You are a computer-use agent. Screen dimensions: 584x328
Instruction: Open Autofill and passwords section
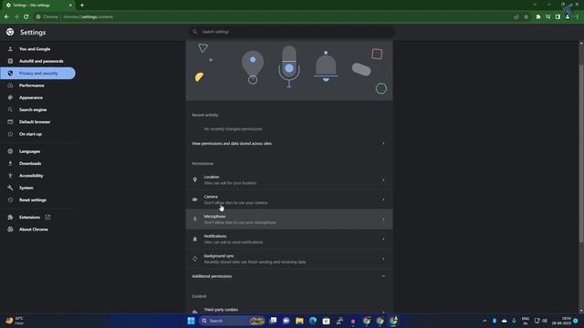coord(41,61)
